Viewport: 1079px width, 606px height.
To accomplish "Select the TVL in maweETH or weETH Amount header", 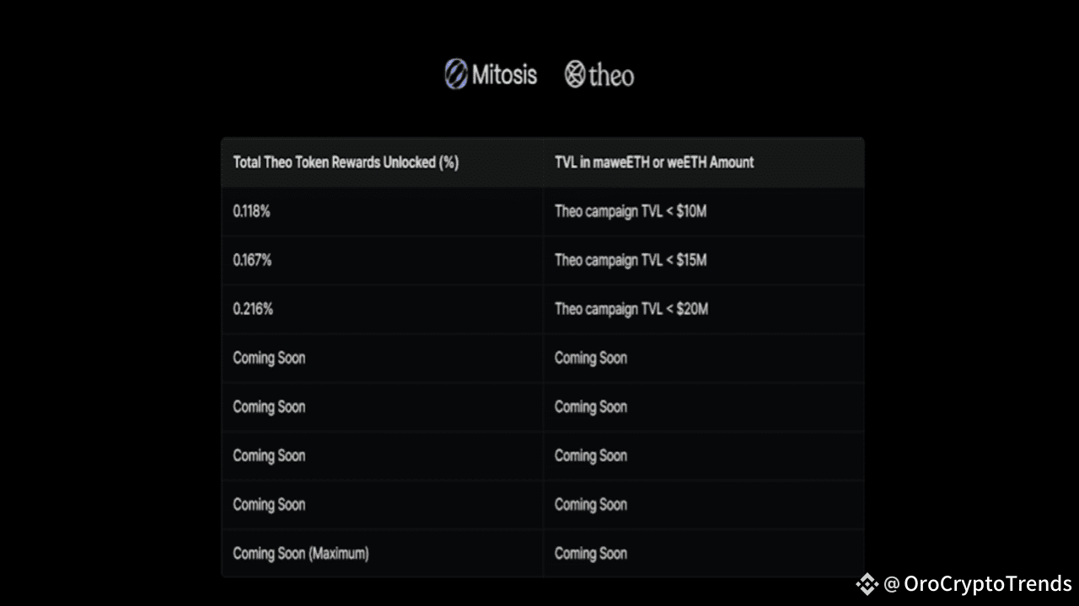I will click(654, 162).
